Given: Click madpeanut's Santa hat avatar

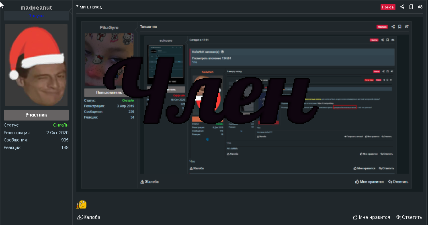Looking at the screenshot, I should coord(36,65).
